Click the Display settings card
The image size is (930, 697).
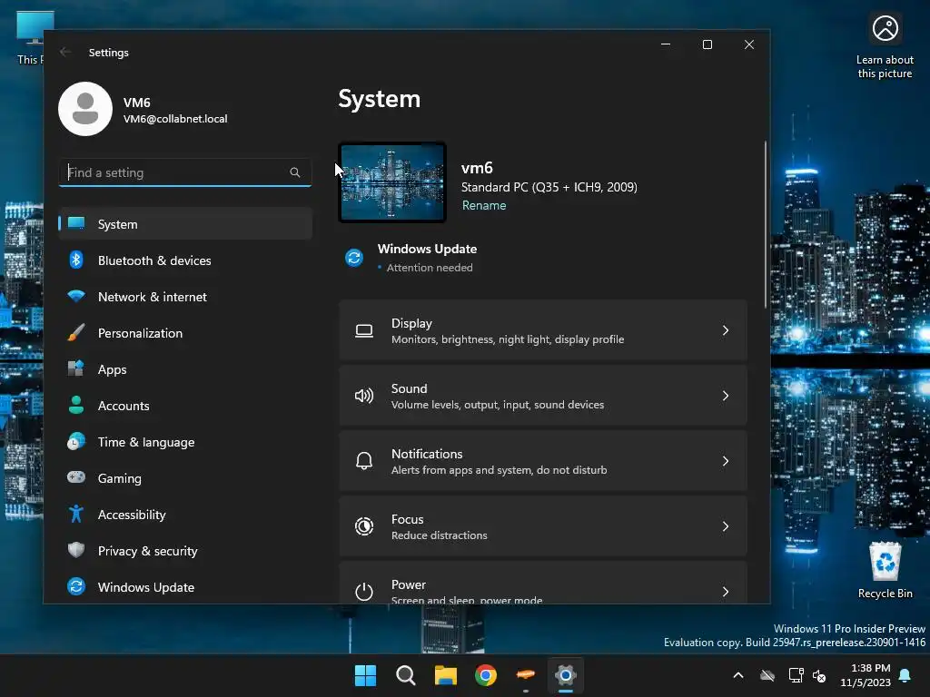click(x=543, y=330)
